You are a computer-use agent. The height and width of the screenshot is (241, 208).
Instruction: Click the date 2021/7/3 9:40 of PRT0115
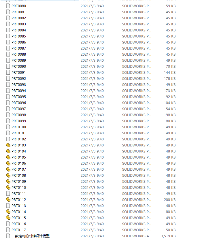[x=92, y=218]
